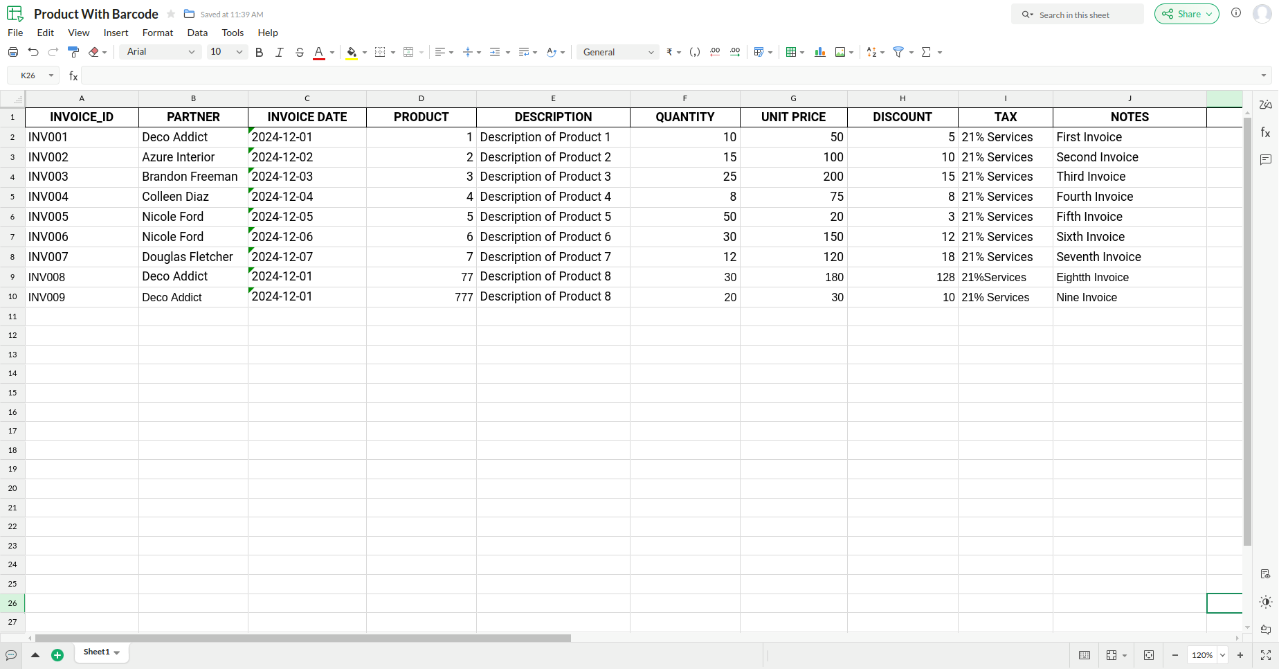Viewport: 1279px width, 669px height.
Task: Open the font color dropdown arrow
Action: [332, 53]
